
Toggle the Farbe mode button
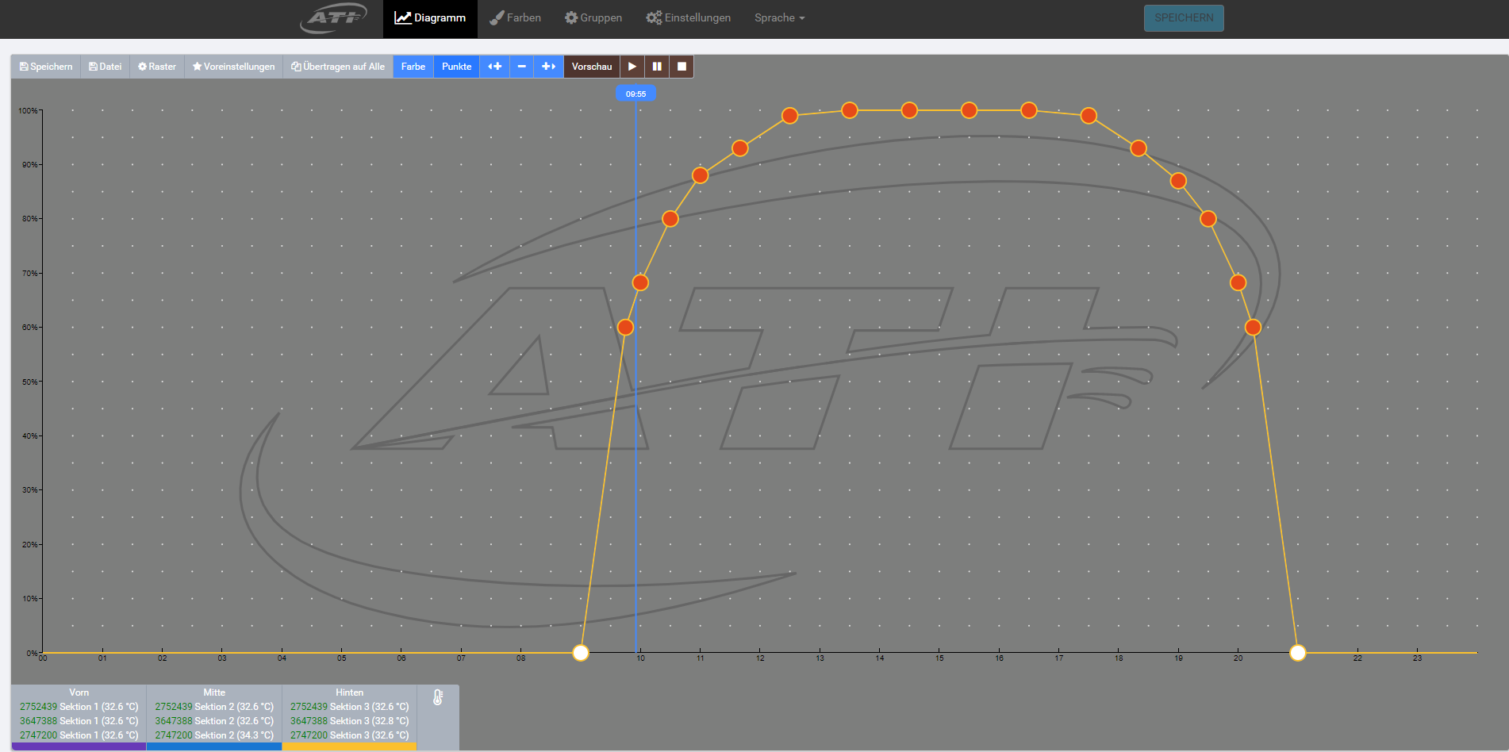pos(413,67)
